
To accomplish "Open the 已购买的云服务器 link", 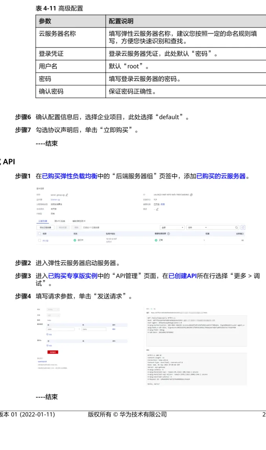I will pos(221,176).
